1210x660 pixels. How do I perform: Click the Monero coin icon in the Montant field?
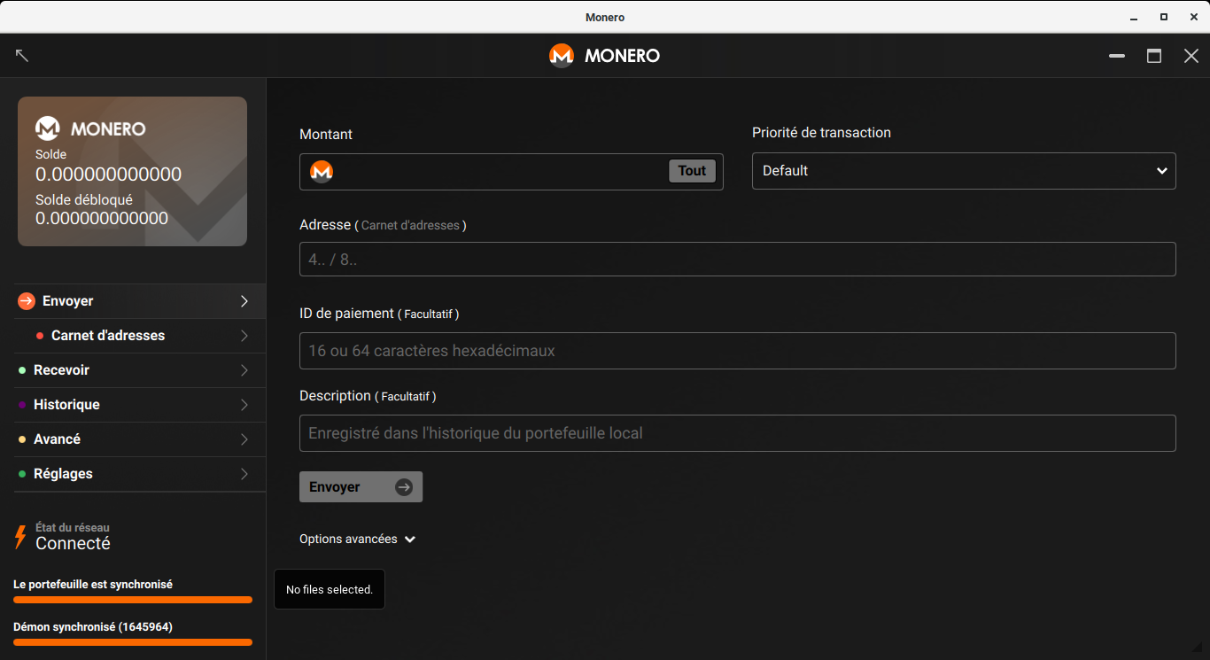pos(322,171)
